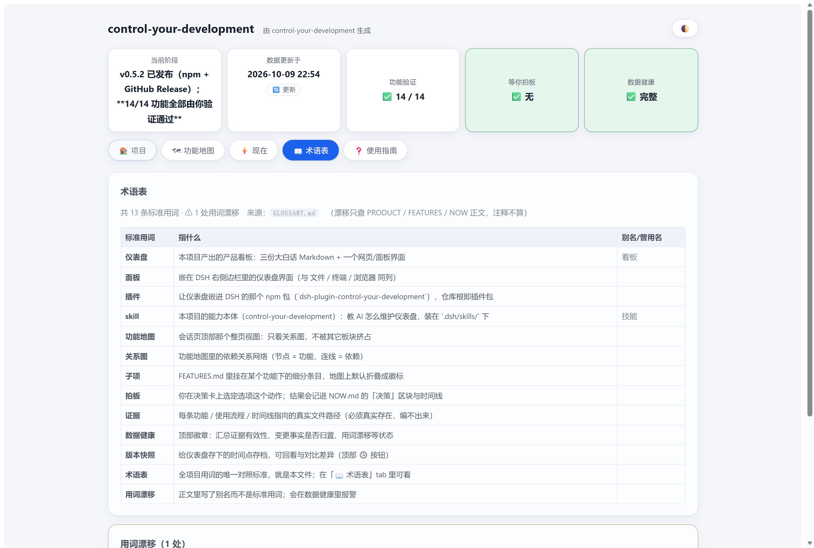Click the green check icon beside 完整
This screenshot has height=548, width=814.
[631, 97]
